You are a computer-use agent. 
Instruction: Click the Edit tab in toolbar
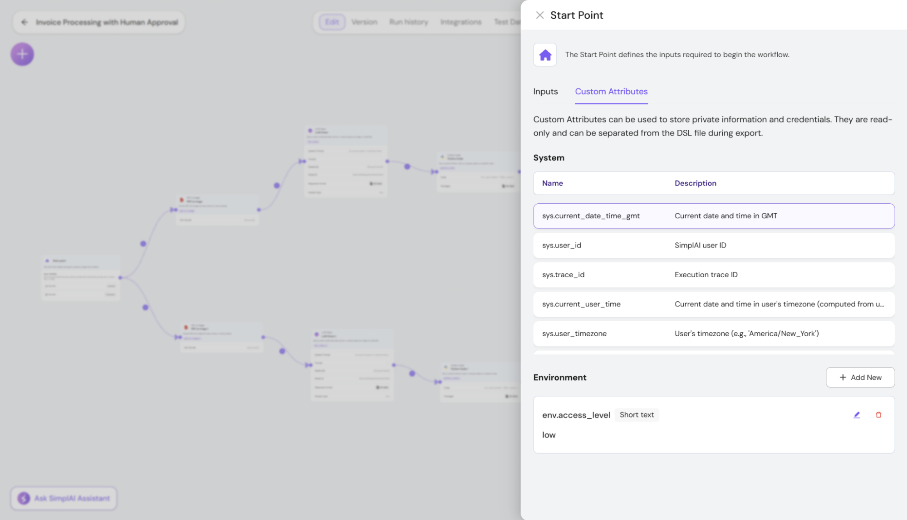point(332,22)
